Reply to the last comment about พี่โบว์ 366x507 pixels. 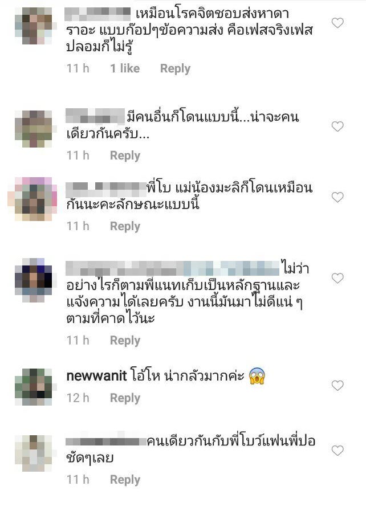point(125,480)
